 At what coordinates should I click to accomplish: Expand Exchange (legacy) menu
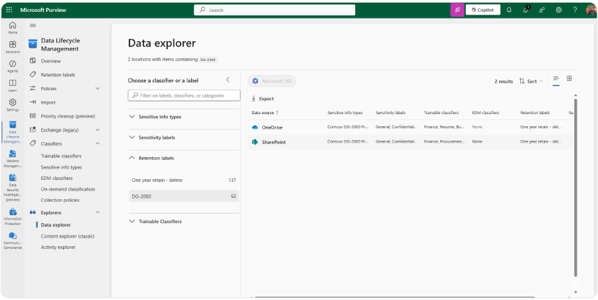[98, 130]
